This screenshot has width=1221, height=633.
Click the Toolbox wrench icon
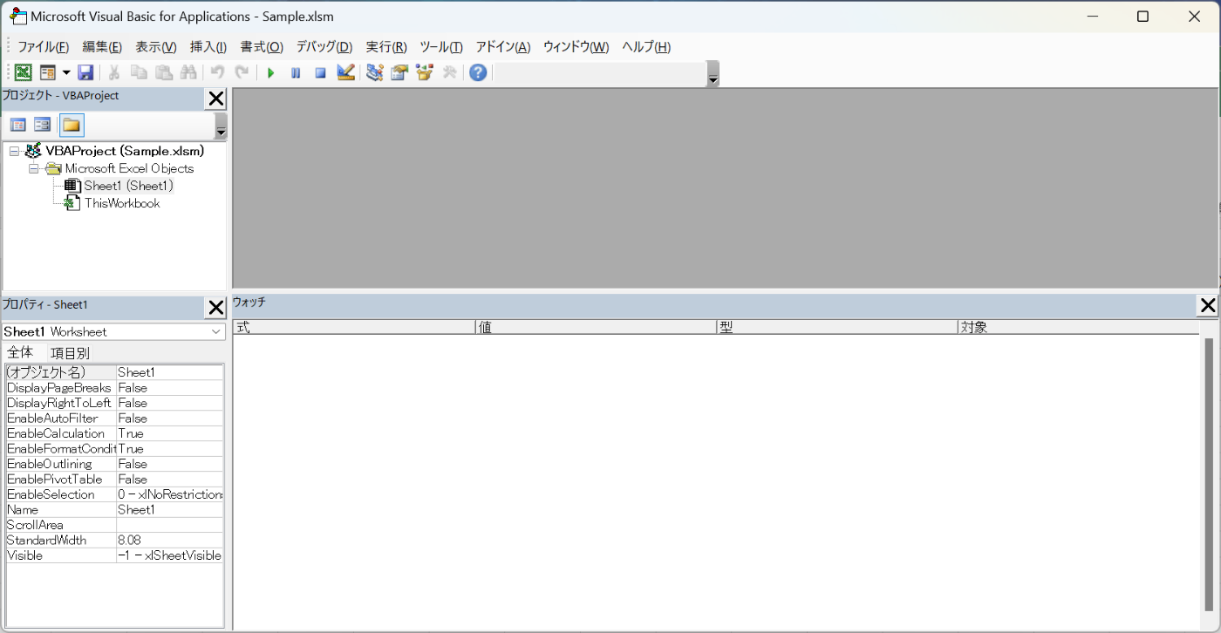click(x=450, y=73)
